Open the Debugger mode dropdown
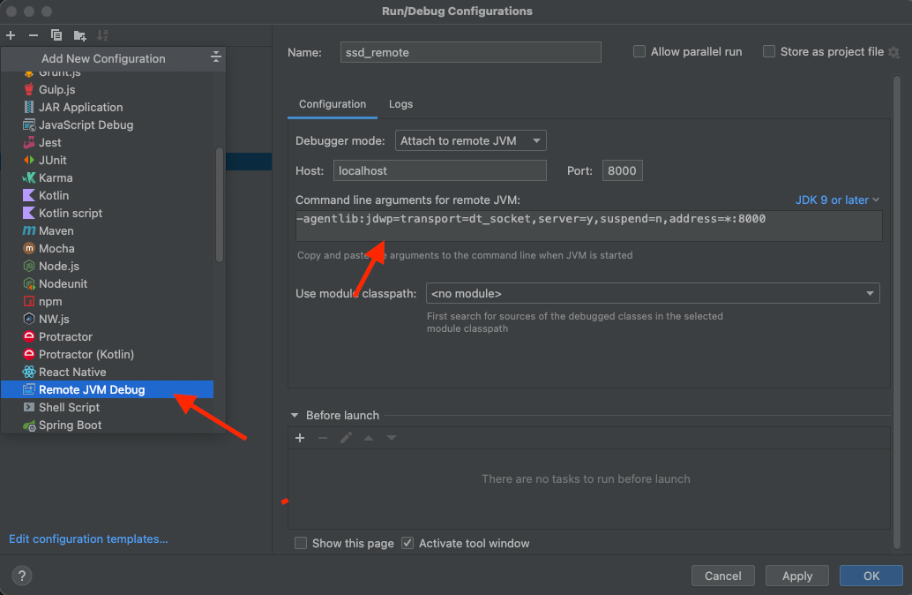 [x=471, y=140]
